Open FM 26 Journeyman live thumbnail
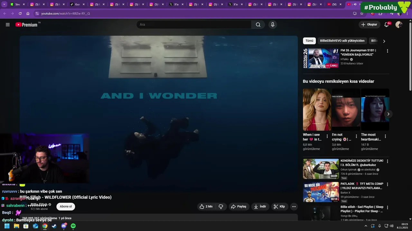Viewport: 412px width, 231px height. click(x=321, y=58)
